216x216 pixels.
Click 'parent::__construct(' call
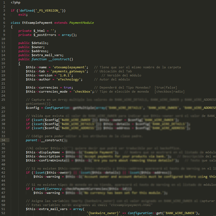pyautogui.click(x=45, y=140)
